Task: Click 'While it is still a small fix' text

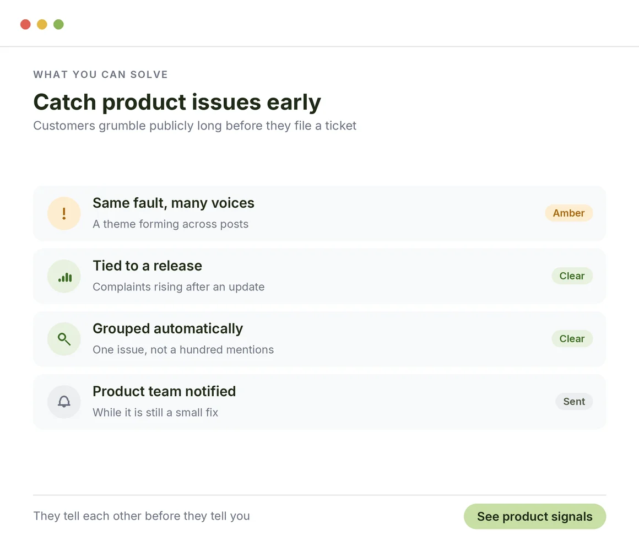Action: click(155, 413)
